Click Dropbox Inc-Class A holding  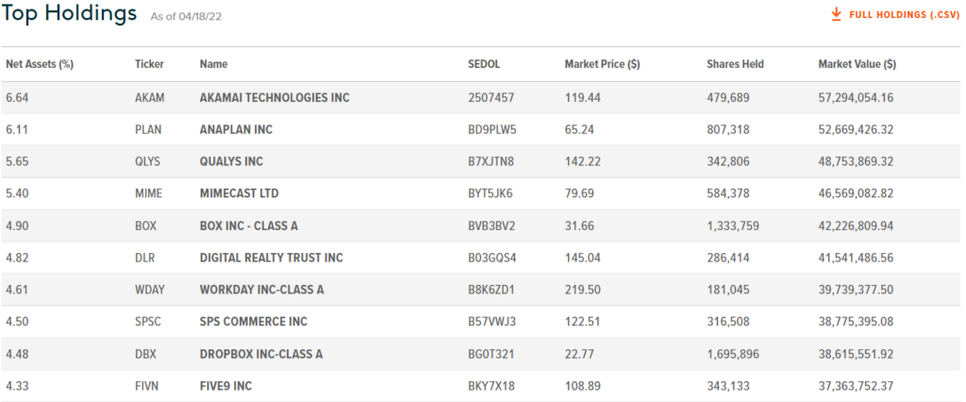point(260,354)
